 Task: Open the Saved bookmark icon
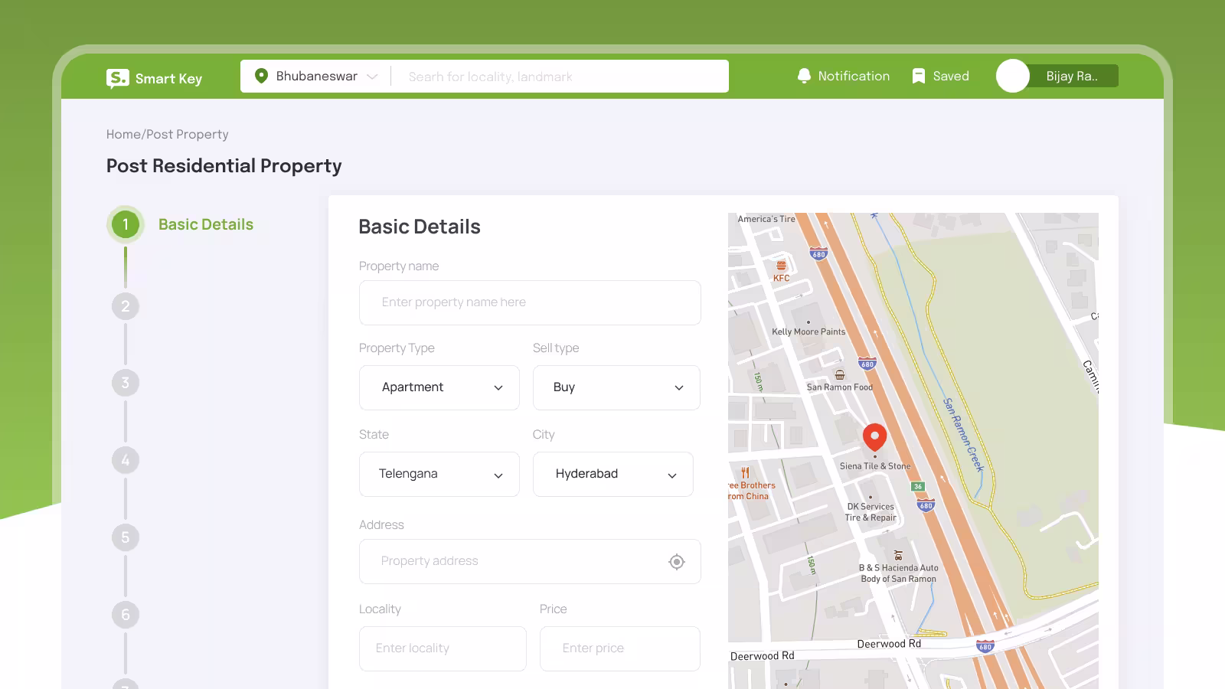tap(919, 76)
